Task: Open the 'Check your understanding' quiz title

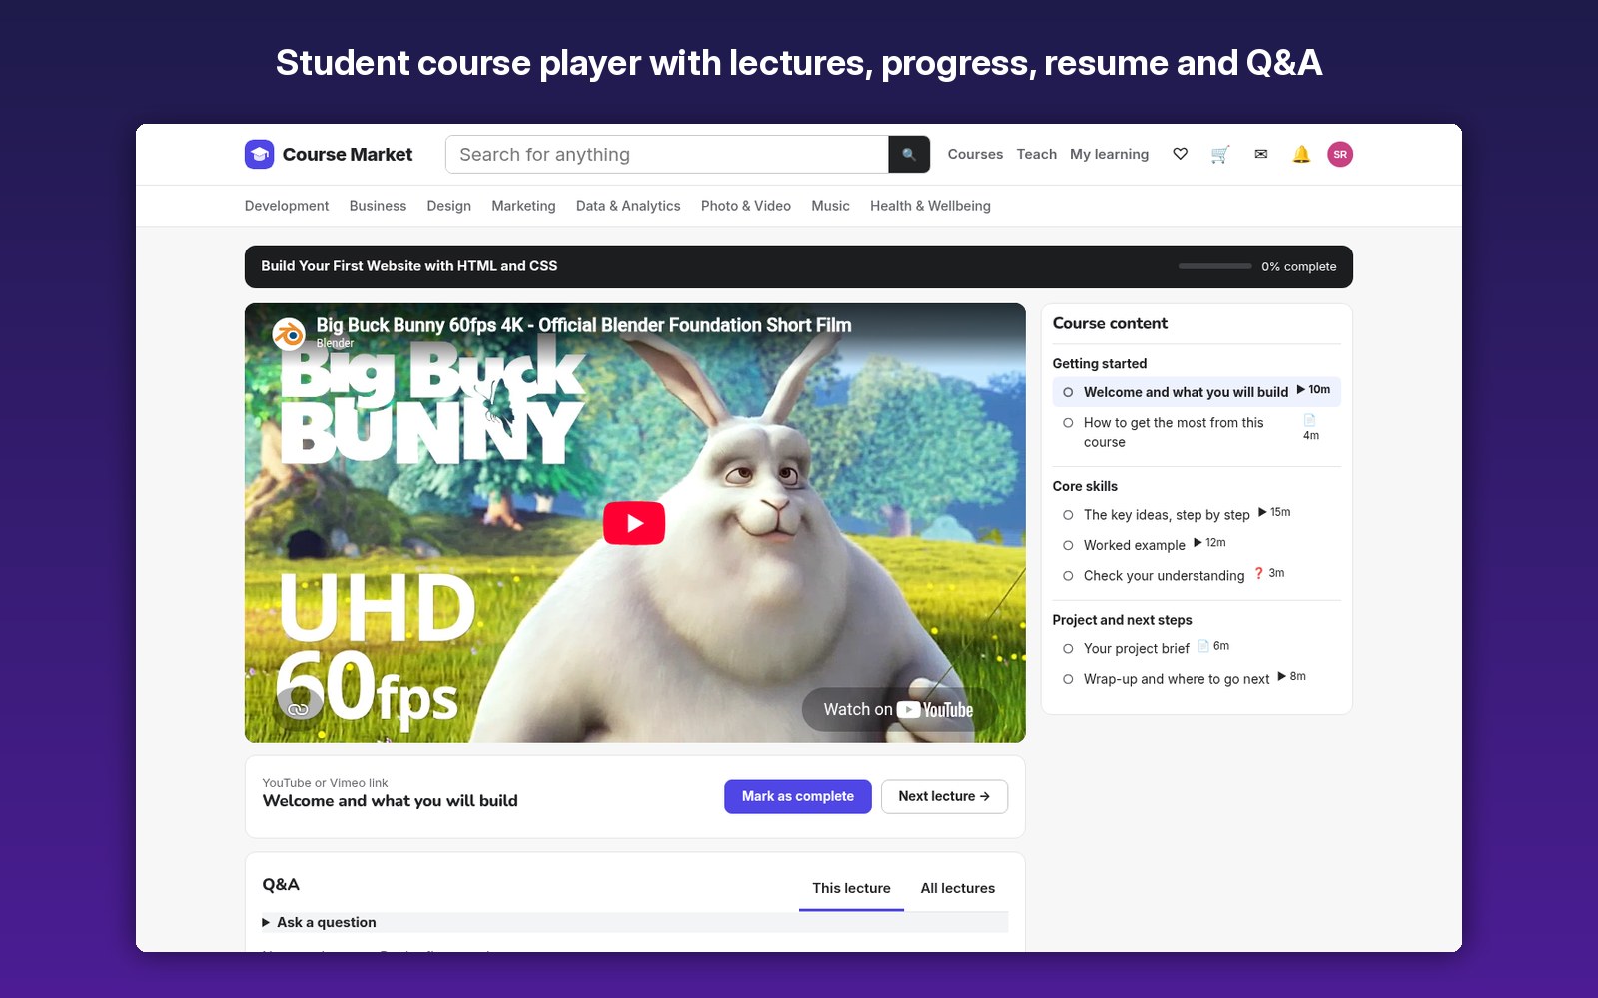Action: 1165,576
